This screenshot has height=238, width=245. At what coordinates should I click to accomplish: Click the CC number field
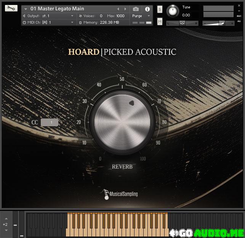[x=50, y=122]
